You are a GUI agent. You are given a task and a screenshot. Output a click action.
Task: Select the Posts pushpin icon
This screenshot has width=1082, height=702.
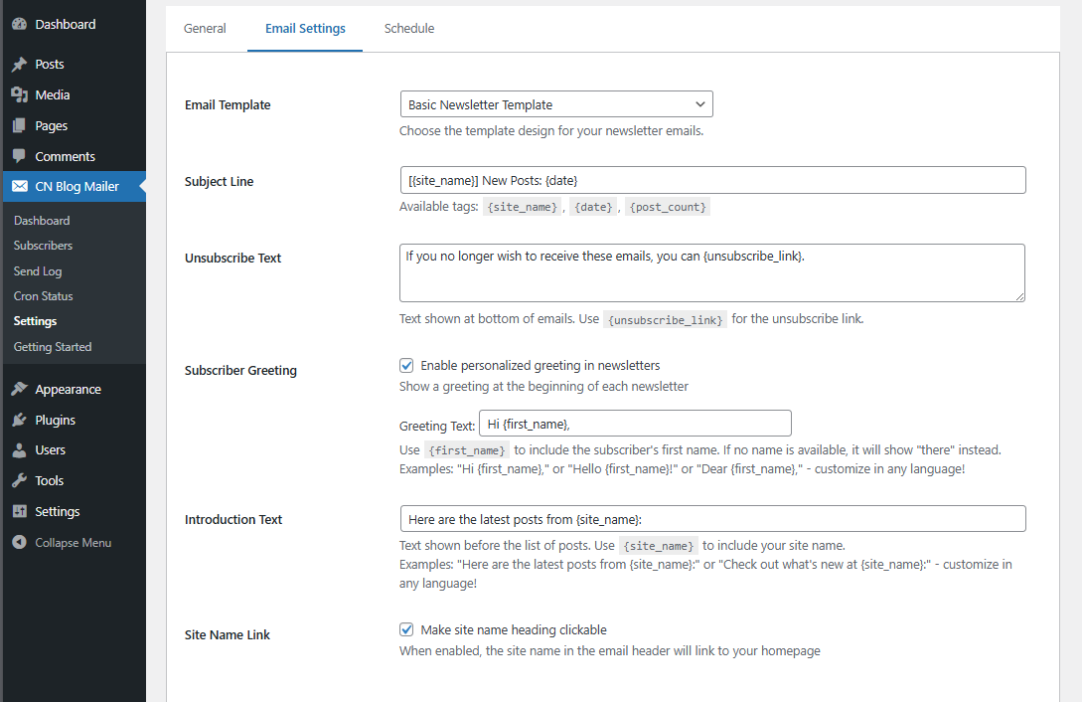tap(20, 64)
